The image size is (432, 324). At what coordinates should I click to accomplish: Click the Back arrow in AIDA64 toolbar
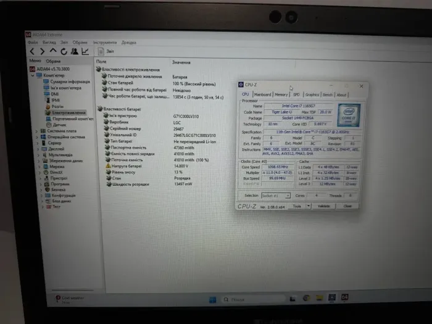coord(33,51)
